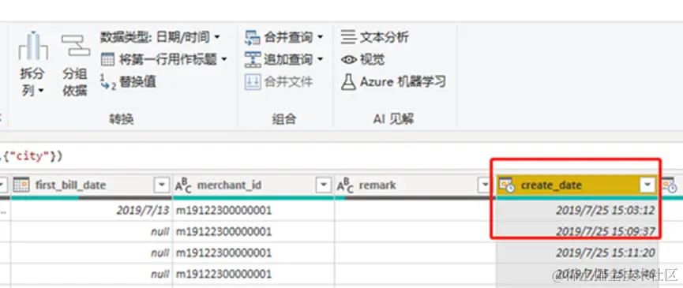Click the Azure 机器学习 flask icon
This screenshot has width=683, height=288.
[348, 81]
